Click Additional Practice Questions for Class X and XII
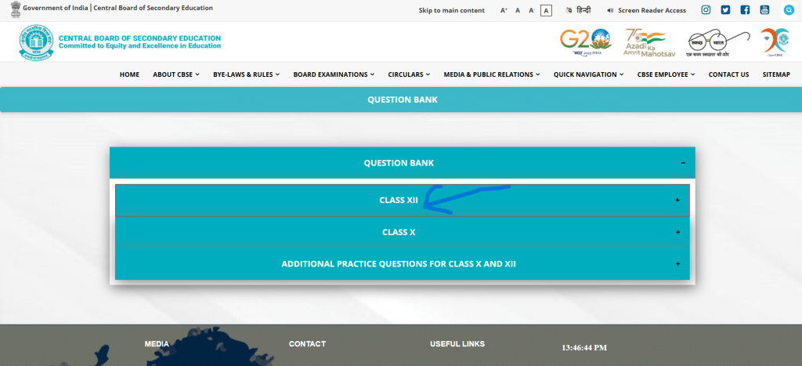Viewport: 802px width, 366px height. [402, 263]
